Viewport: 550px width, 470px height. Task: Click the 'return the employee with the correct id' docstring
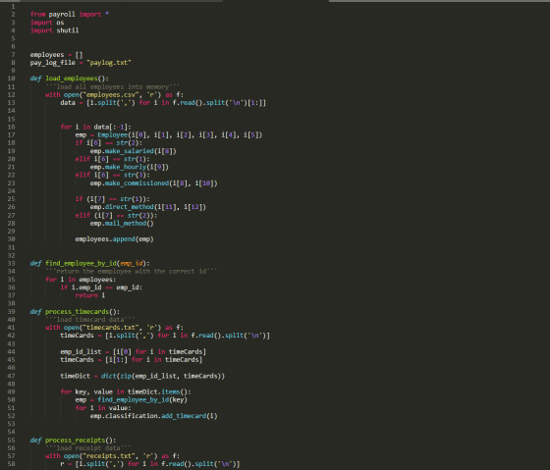tap(132, 271)
